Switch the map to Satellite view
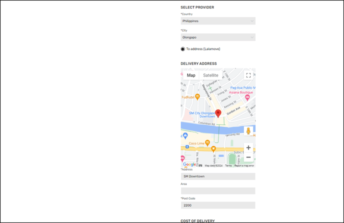The height and width of the screenshot is (223, 344). 210,75
